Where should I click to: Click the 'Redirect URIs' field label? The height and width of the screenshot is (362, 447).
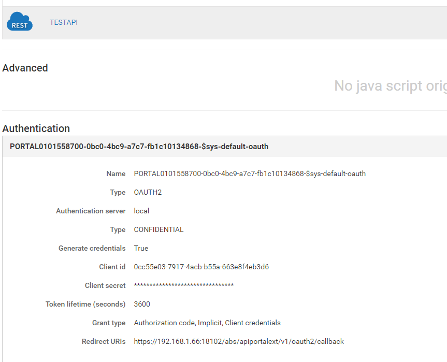pyautogui.click(x=104, y=341)
